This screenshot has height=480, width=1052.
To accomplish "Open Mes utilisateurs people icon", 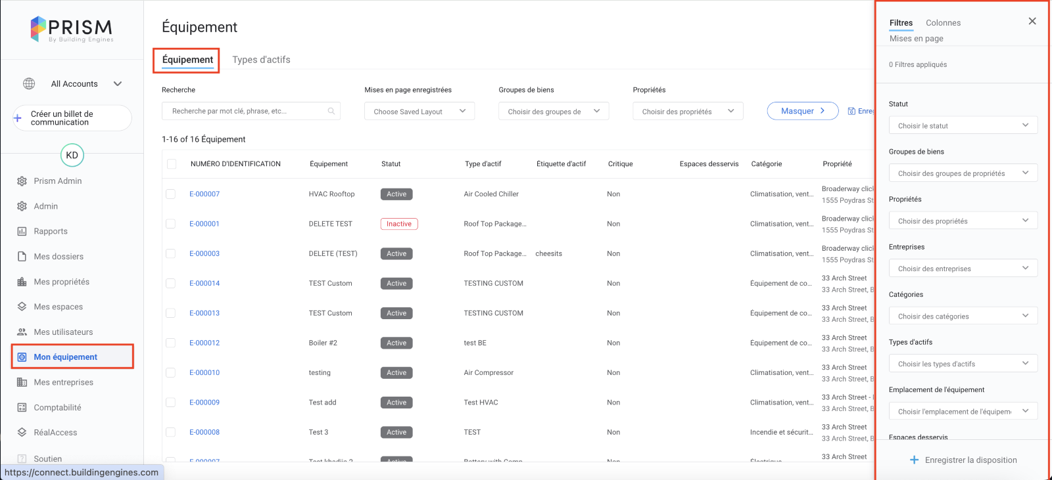I will click(22, 332).
